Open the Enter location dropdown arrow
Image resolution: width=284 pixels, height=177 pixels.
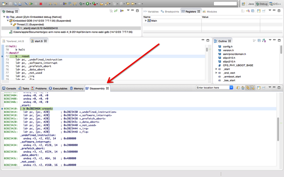pyautogui.click(x=231, y=88)
